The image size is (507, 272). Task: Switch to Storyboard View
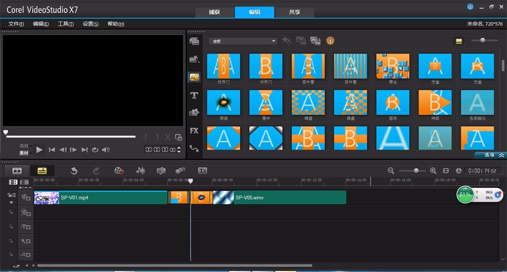(17, 171)
